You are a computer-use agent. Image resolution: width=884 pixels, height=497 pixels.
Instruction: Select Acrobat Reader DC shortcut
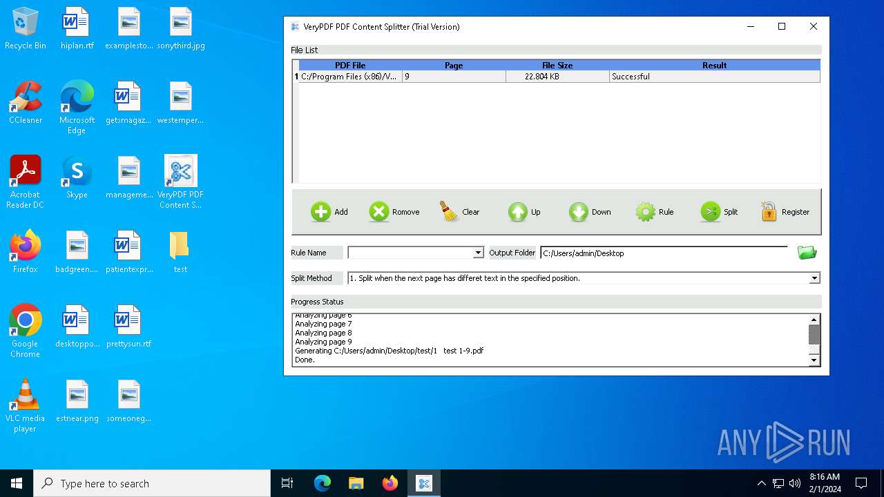tap(26, 182)
